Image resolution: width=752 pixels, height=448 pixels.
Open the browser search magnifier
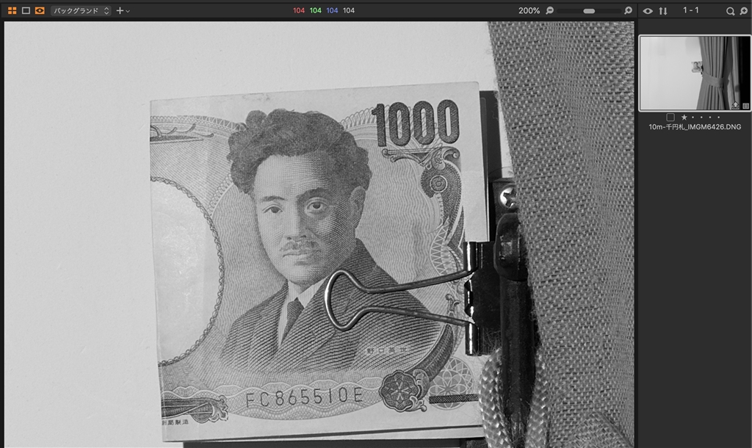coord(730,11)
